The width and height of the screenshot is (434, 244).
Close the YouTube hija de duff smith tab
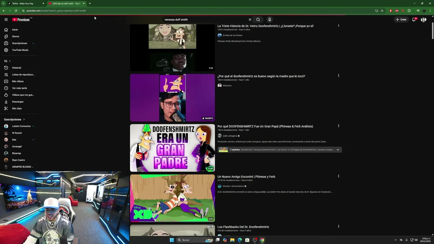pyautogui.click(x=84, y=3)
